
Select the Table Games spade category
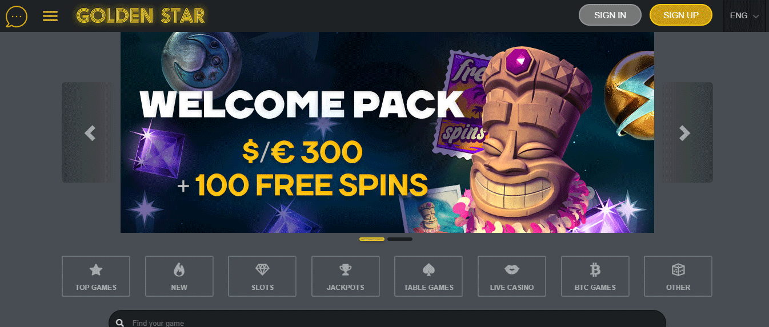click(428, 276)
